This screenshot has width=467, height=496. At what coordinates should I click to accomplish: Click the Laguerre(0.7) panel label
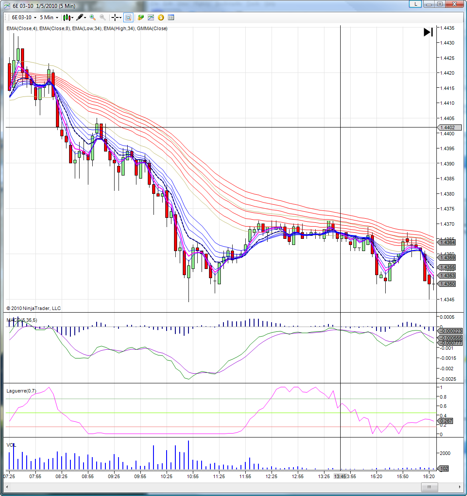pyautogui.click(x=21, y=391)
